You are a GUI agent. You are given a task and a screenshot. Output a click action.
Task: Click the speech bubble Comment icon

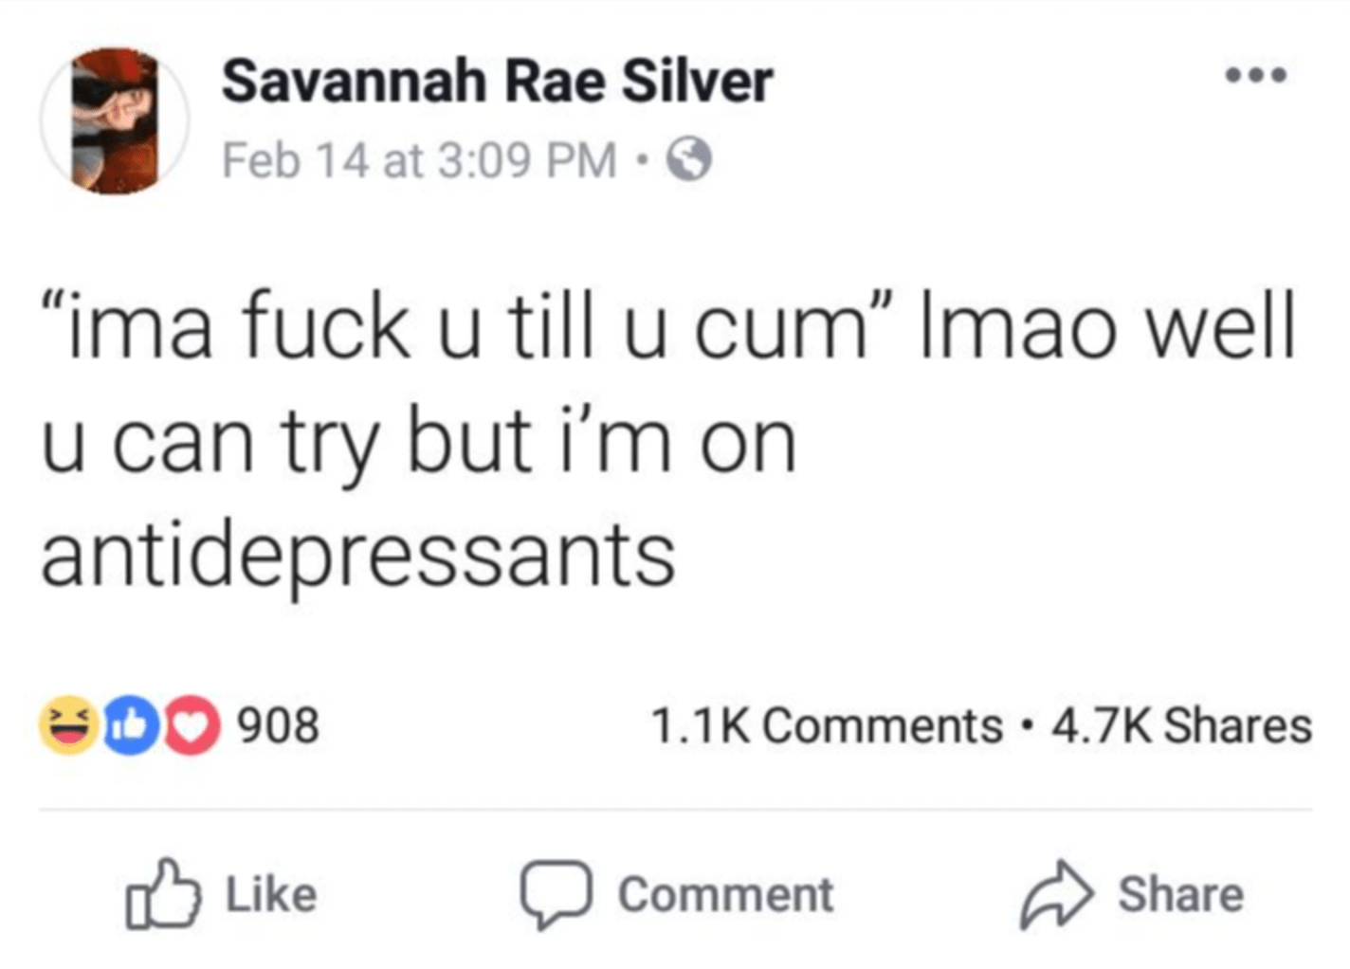tap(556, 893)
